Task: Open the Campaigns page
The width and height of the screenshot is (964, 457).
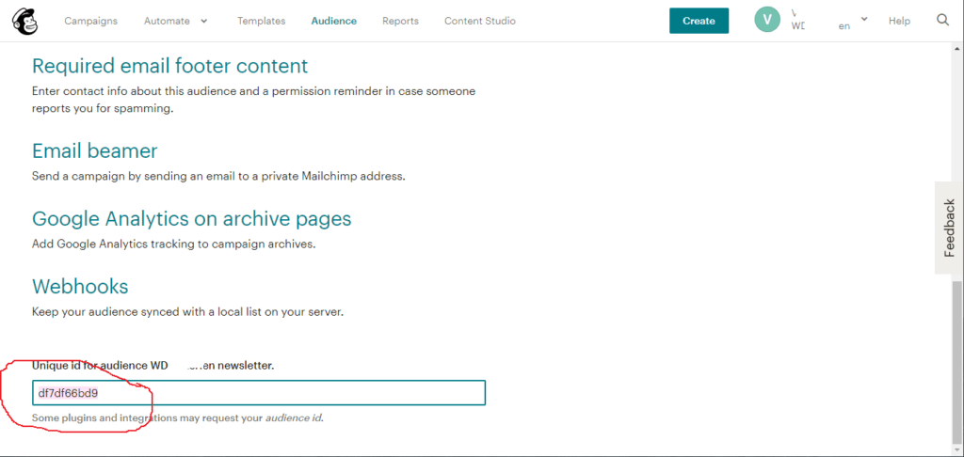Action: (x=90, y=21)
